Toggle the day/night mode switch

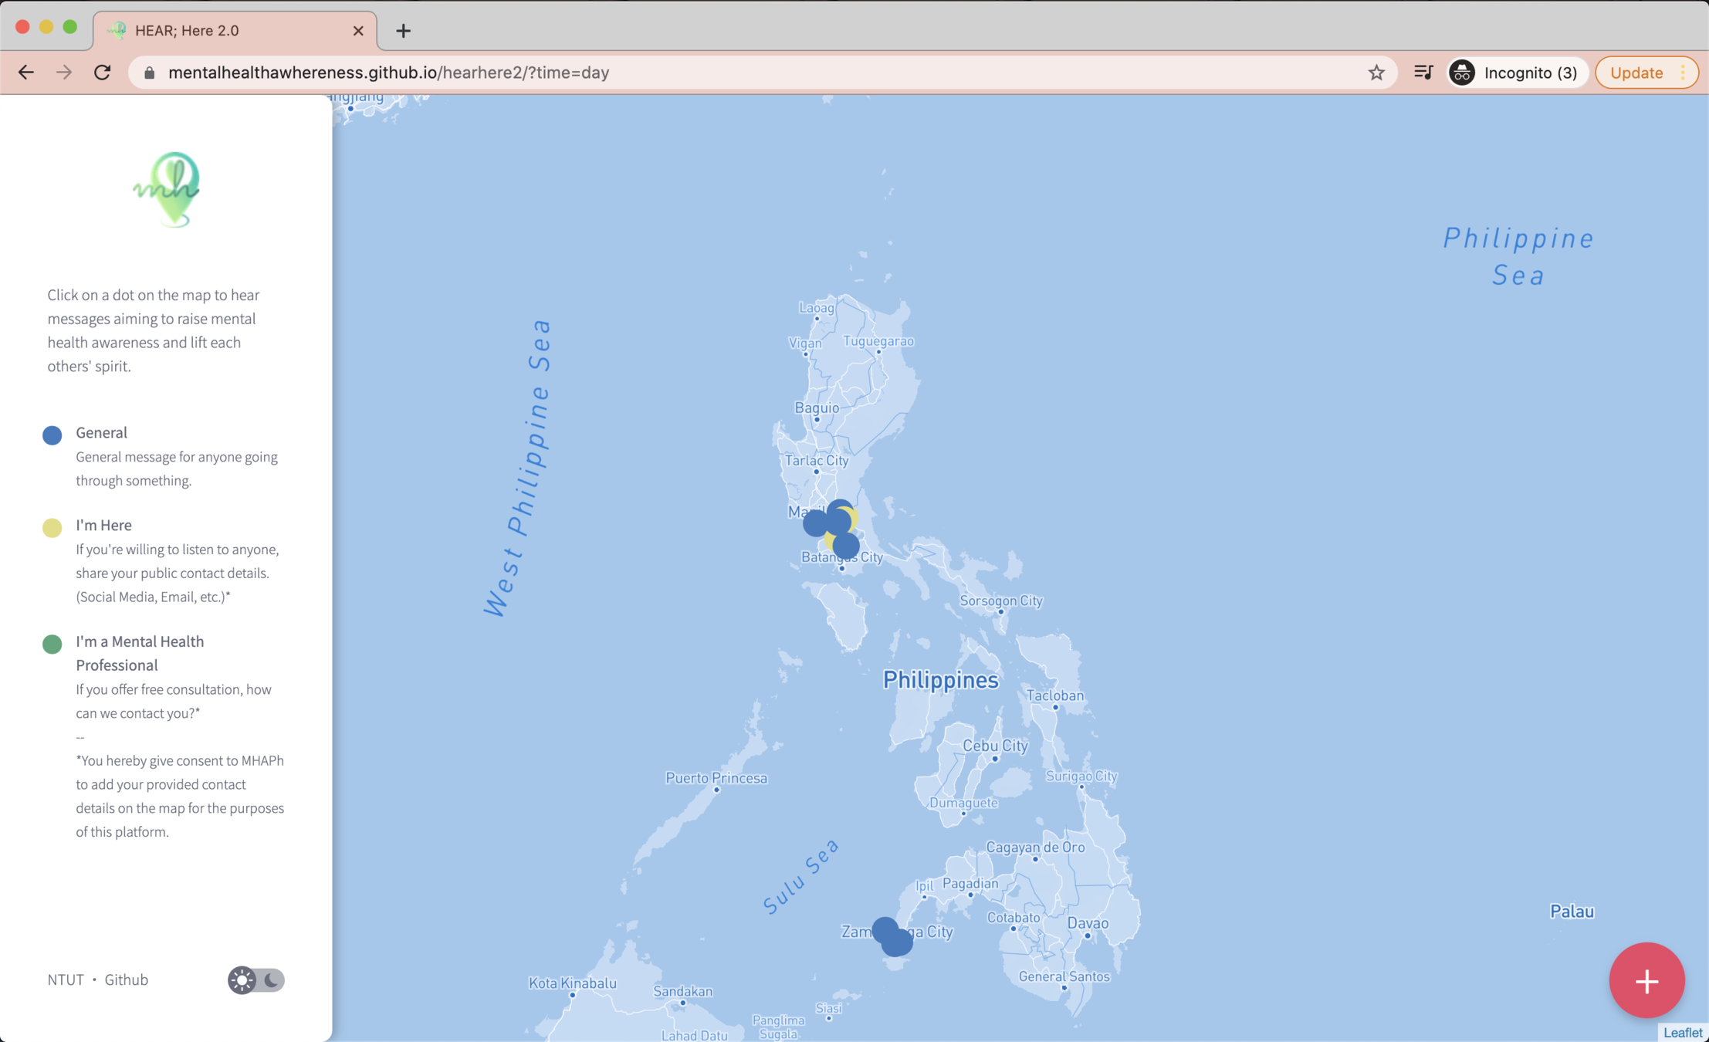[256, 979]
